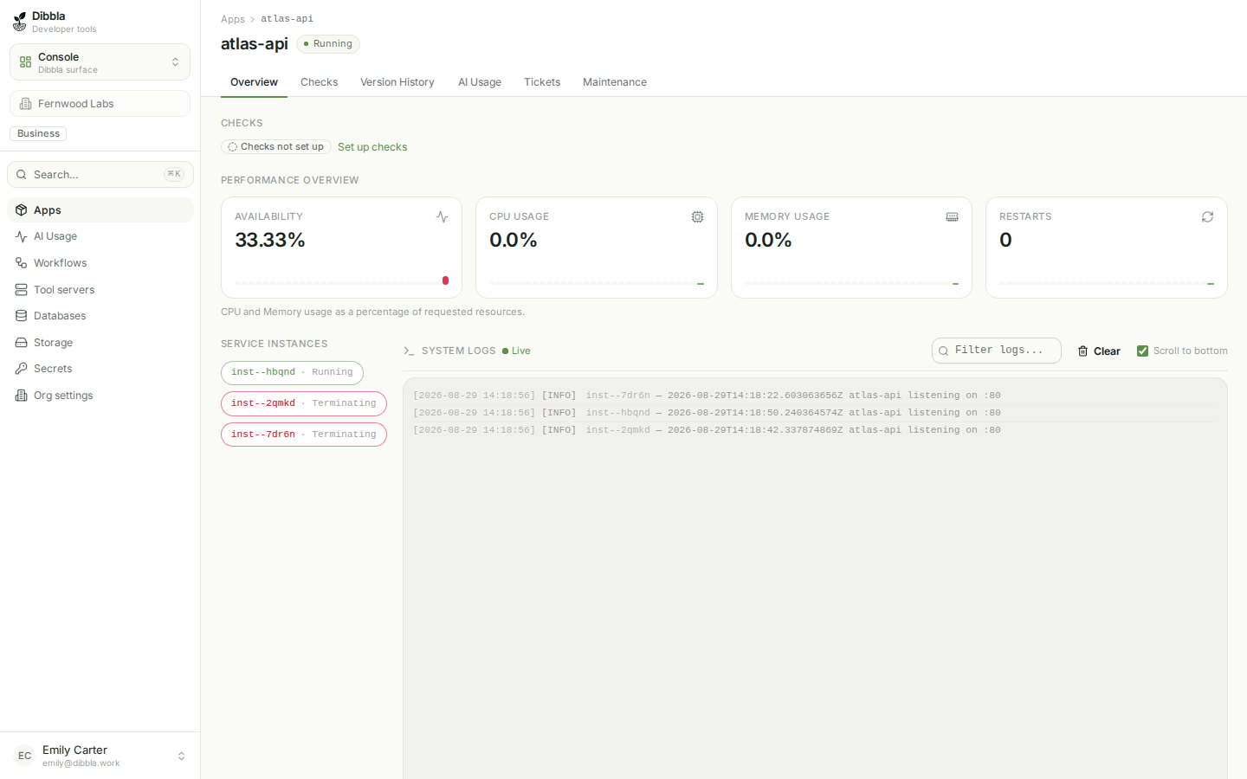Viewport: 1247px width, 779px height.
Task: Click the Org settings building icon
Action: (22, 396)
